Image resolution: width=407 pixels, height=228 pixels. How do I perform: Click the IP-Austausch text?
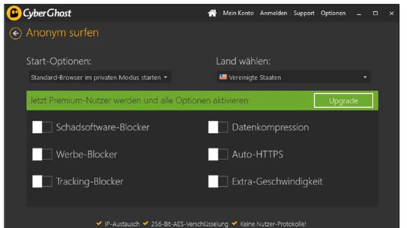coord(122,224)
